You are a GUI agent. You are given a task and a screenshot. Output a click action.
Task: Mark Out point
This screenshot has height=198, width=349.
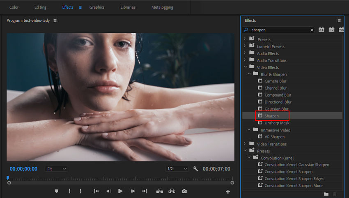80,191
